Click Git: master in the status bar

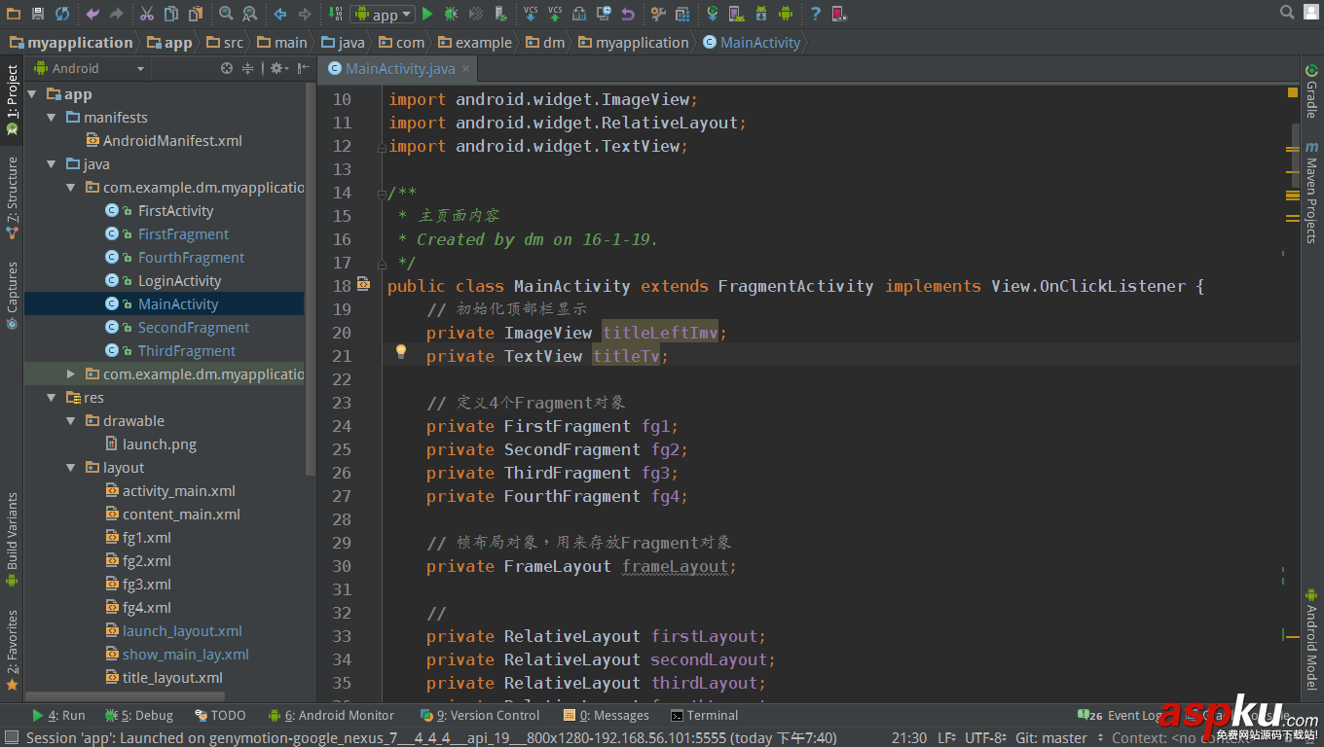pos(1051,737)
